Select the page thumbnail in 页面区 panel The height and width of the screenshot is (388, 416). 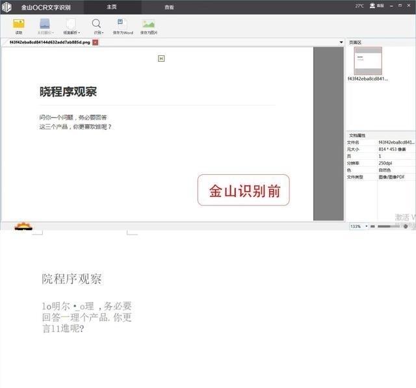tap(368, 61)
